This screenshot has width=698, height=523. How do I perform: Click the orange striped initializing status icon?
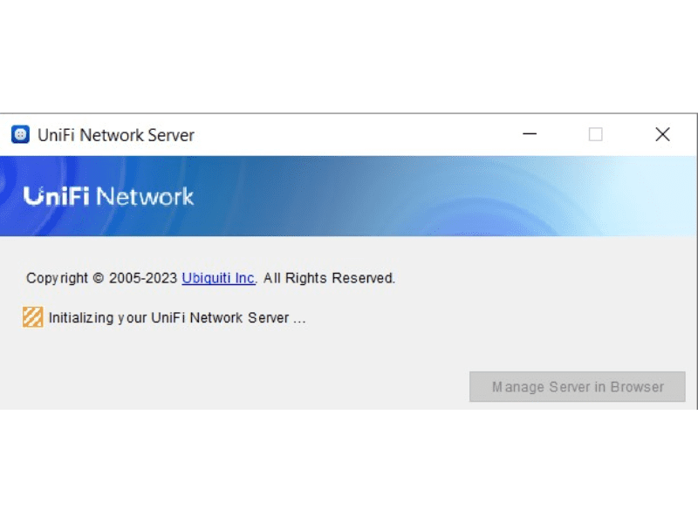(32, 317)
